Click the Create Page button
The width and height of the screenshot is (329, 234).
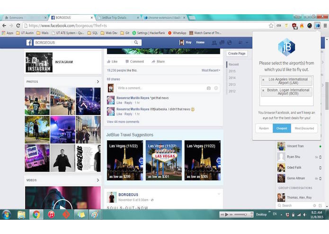click(237, 54)
